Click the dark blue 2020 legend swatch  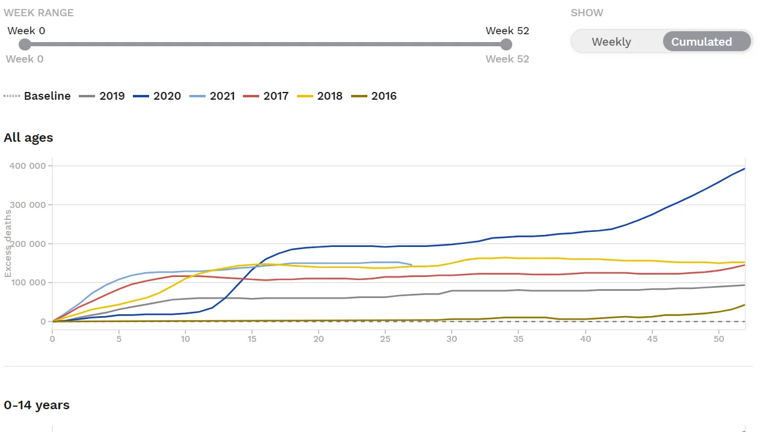(141, 96)
